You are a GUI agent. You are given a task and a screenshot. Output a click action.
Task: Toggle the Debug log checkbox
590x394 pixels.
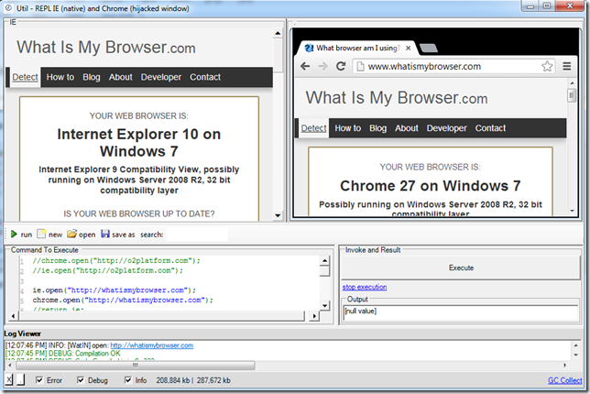(x=80, y=380)
